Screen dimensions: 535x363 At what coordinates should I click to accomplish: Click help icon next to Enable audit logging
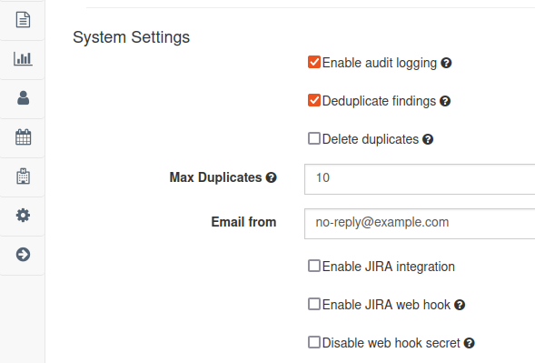point(446,63)
